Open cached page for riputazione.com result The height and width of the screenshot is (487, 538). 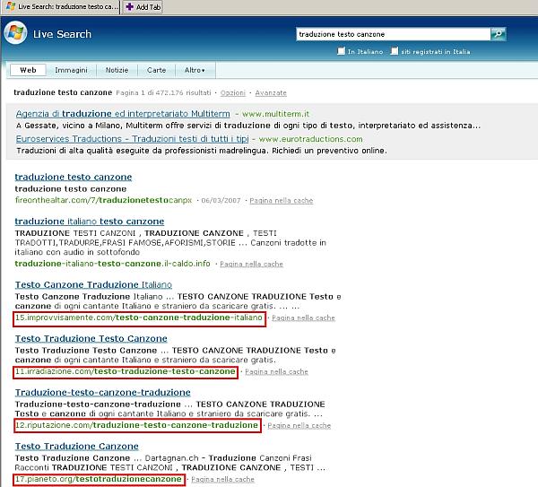299,426
